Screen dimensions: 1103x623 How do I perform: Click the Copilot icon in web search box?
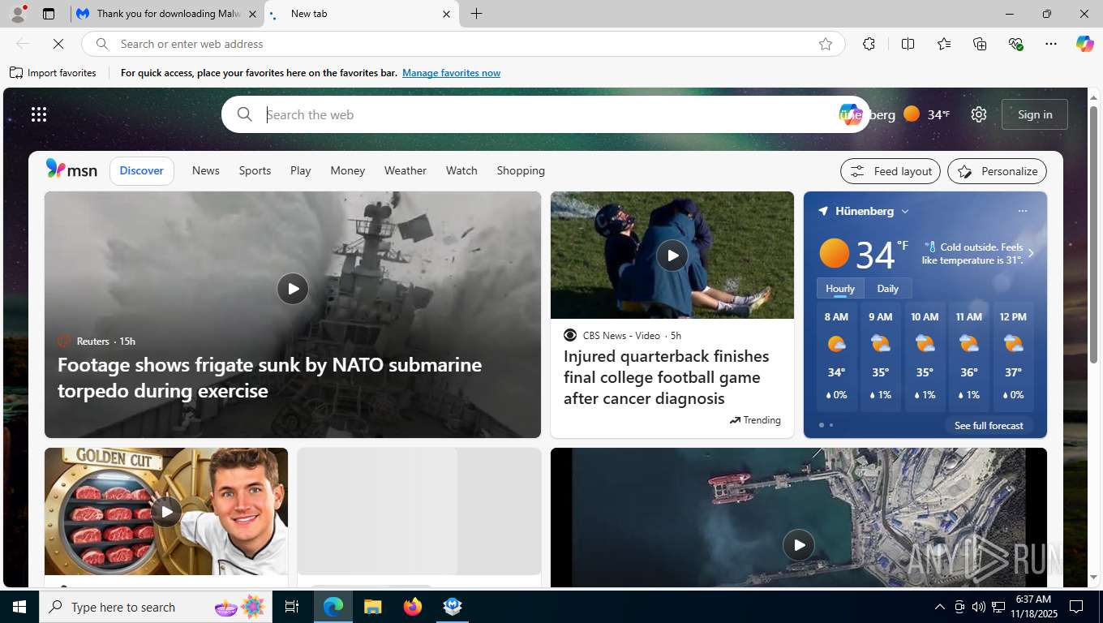(x=849, y=114)
